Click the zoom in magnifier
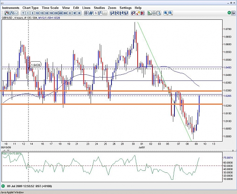Screen dimensions: 237x194 coord(166,13)
